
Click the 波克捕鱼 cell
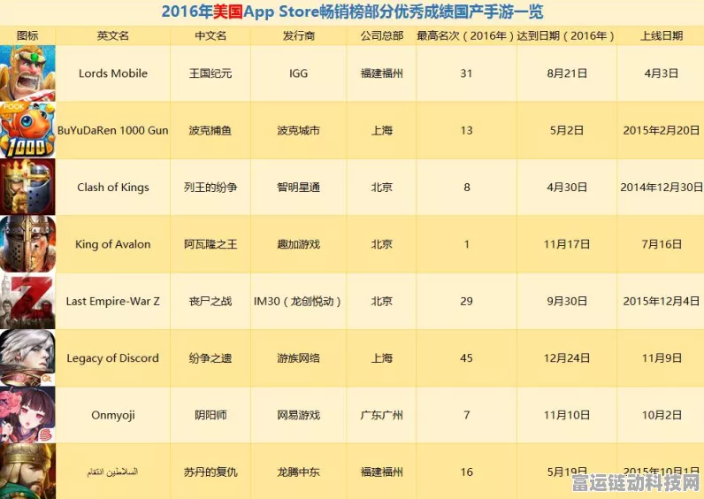210,130
